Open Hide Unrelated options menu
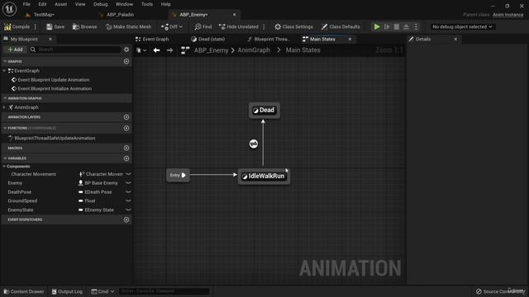 coord(264,26)
